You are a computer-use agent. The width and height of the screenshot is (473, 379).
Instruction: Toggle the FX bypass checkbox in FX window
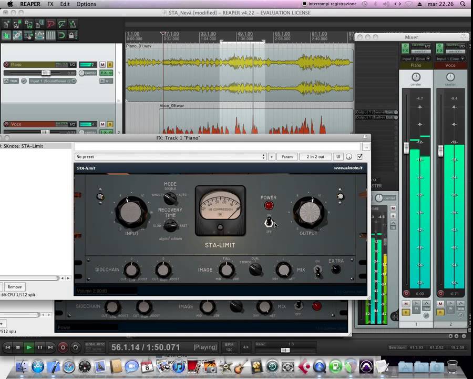(x=359, y=156)
